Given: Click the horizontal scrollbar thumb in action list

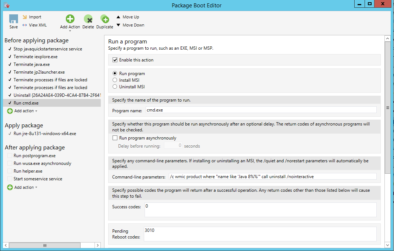Looking at the screenshot, I should (45, 245).
